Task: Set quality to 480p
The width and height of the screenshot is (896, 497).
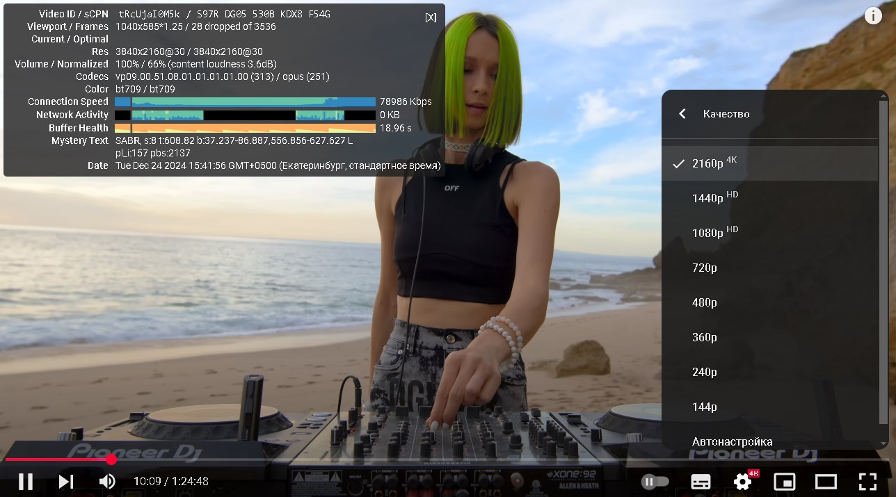Action: (769, 302)
